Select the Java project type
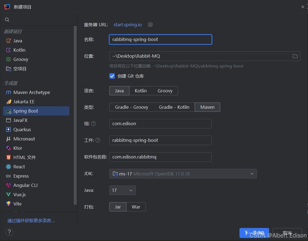Screen dimensions: 308x241 pos(36,41)
